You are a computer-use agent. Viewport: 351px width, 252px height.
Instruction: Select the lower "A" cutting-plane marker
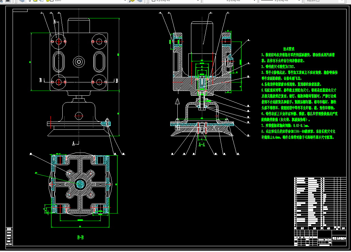73,143
